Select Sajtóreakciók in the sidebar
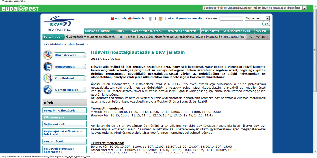Screen dimensions: 317x158 64,124
